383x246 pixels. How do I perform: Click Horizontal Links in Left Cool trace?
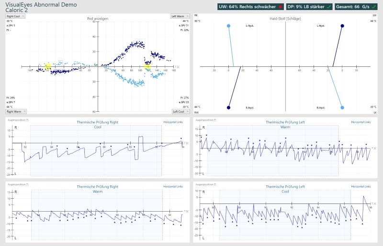tap(360, 186)
